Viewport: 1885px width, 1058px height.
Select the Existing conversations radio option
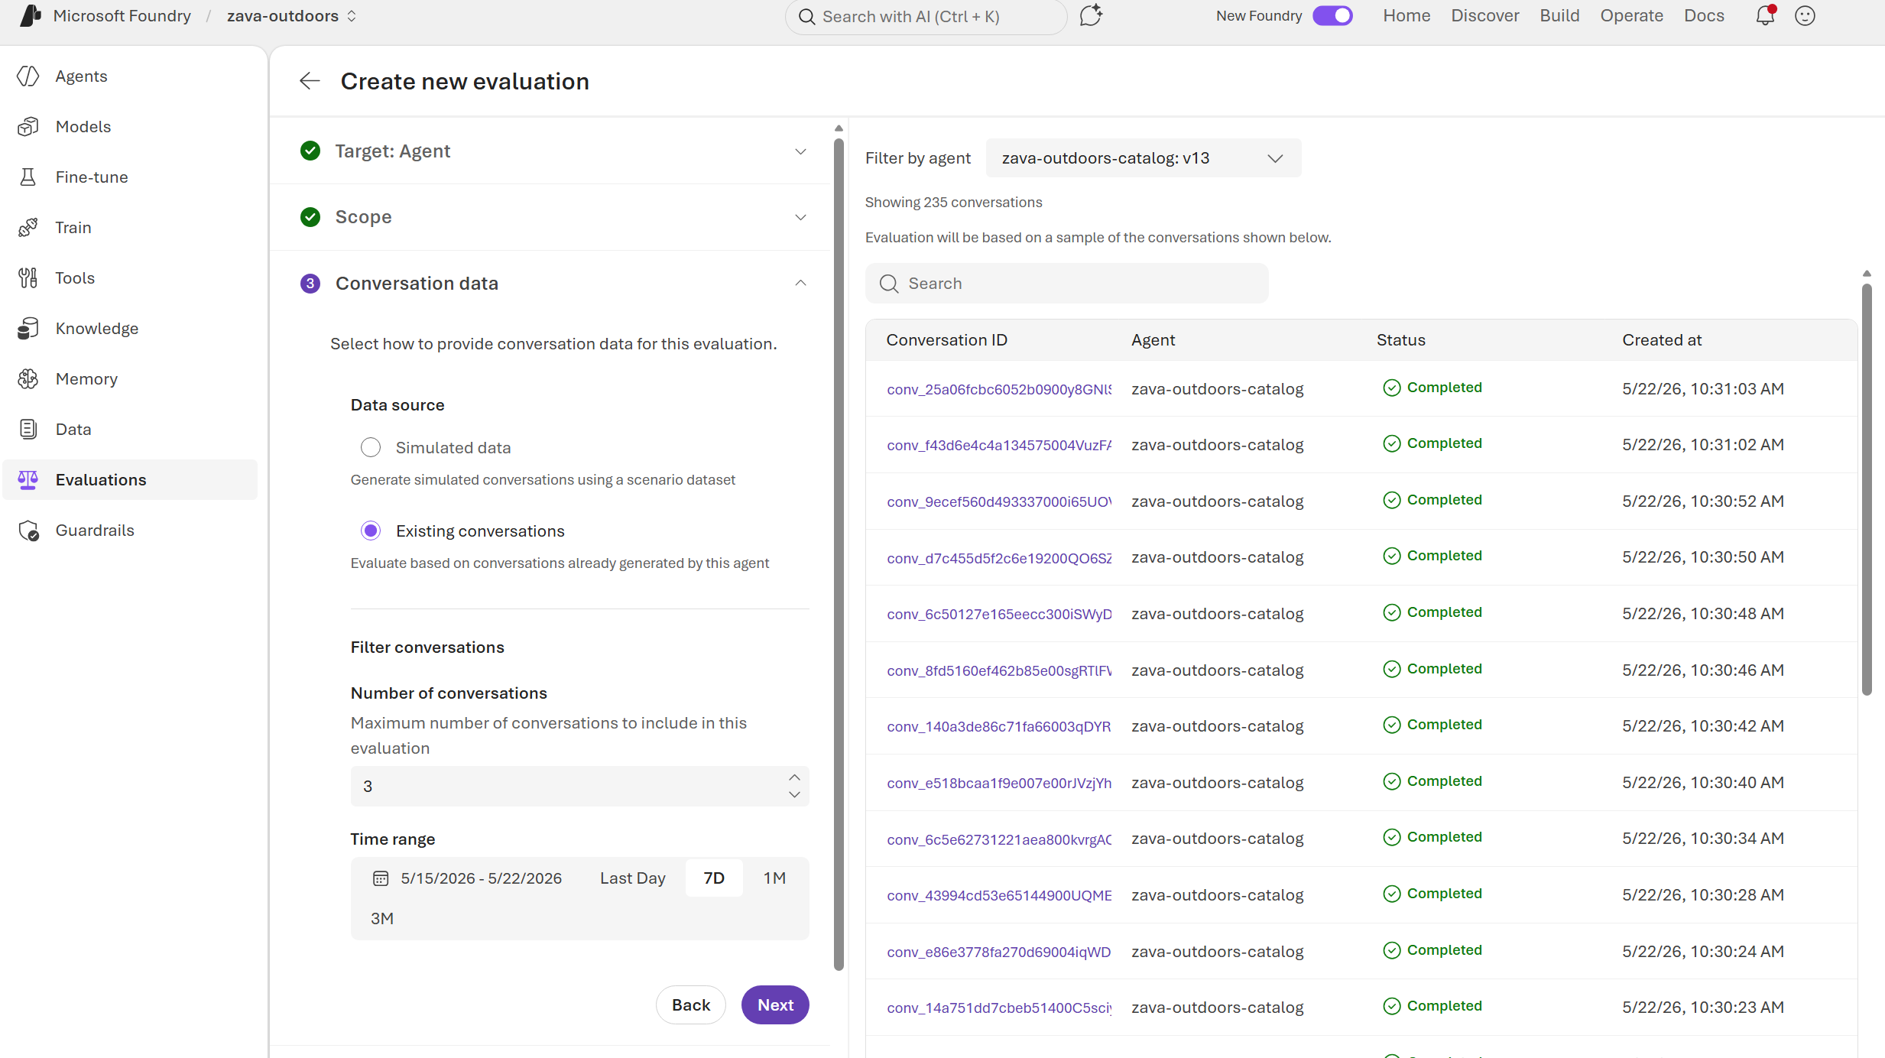(x=371, y=531)
